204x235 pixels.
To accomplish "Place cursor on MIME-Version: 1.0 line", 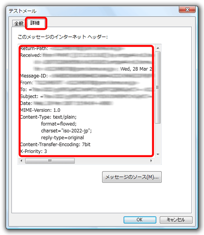I will coord(40,110).
